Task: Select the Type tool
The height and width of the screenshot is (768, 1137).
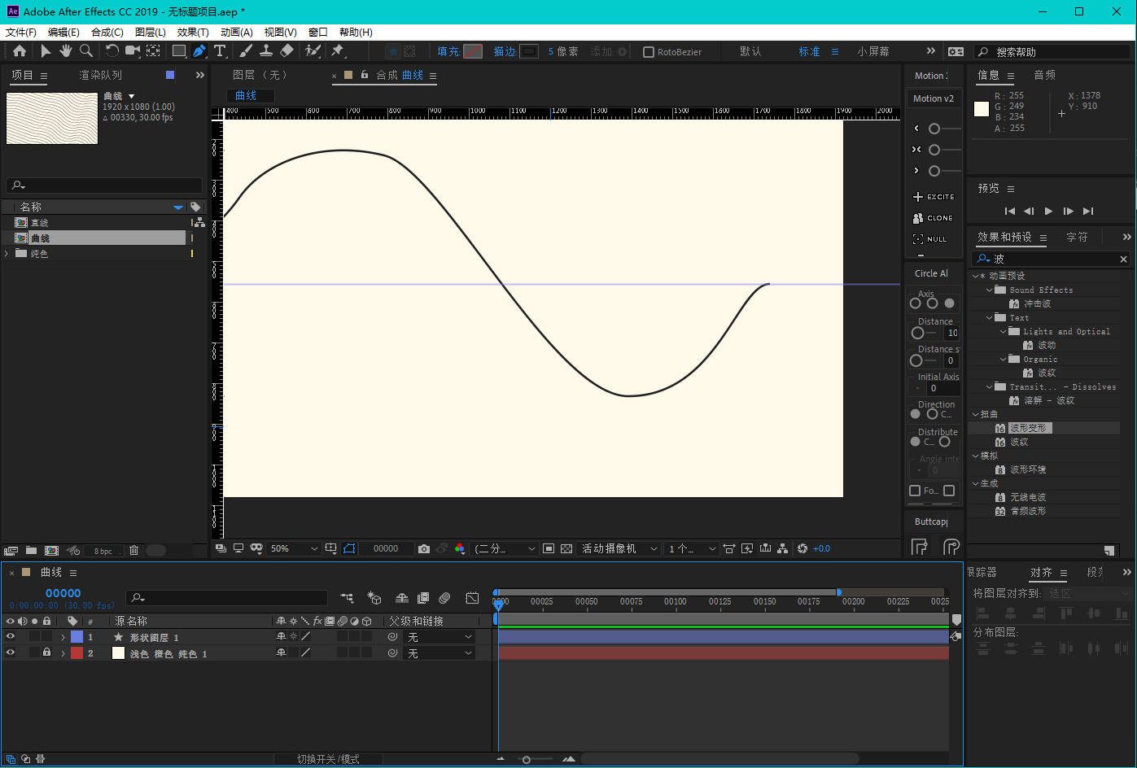Action: click(220, 51)
